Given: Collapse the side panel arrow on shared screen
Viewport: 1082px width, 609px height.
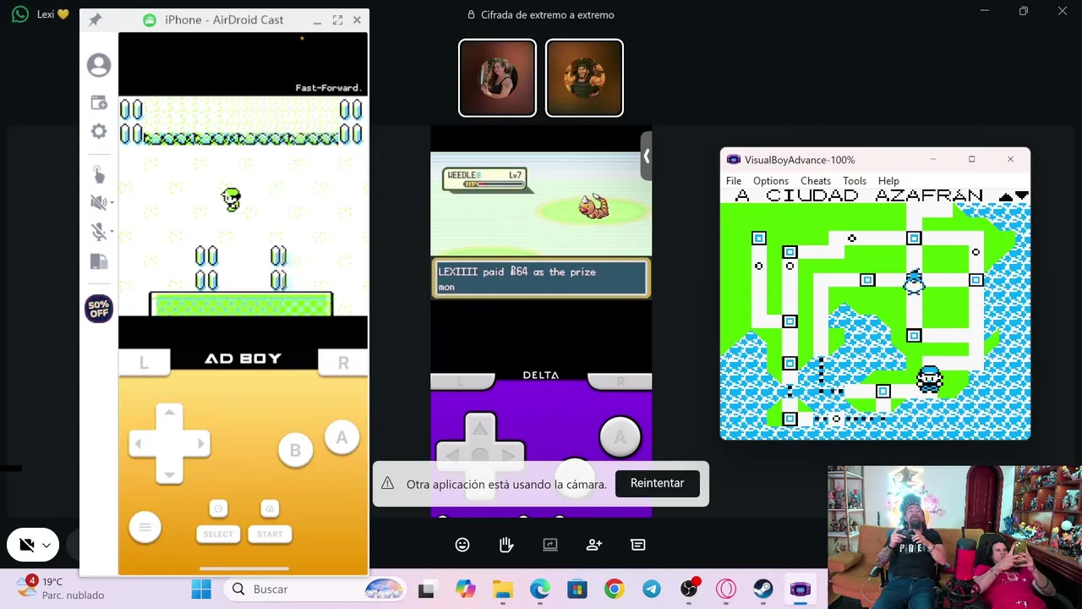Looking at the screenshot, I should (x=647, y=156).
